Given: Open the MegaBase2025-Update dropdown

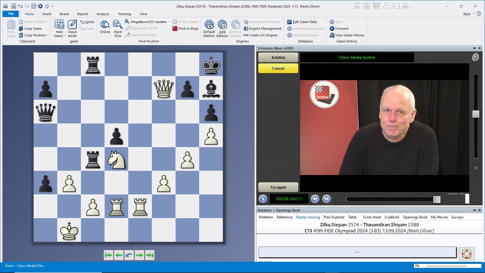Looking at the screenshot, I should coord(169,22).
